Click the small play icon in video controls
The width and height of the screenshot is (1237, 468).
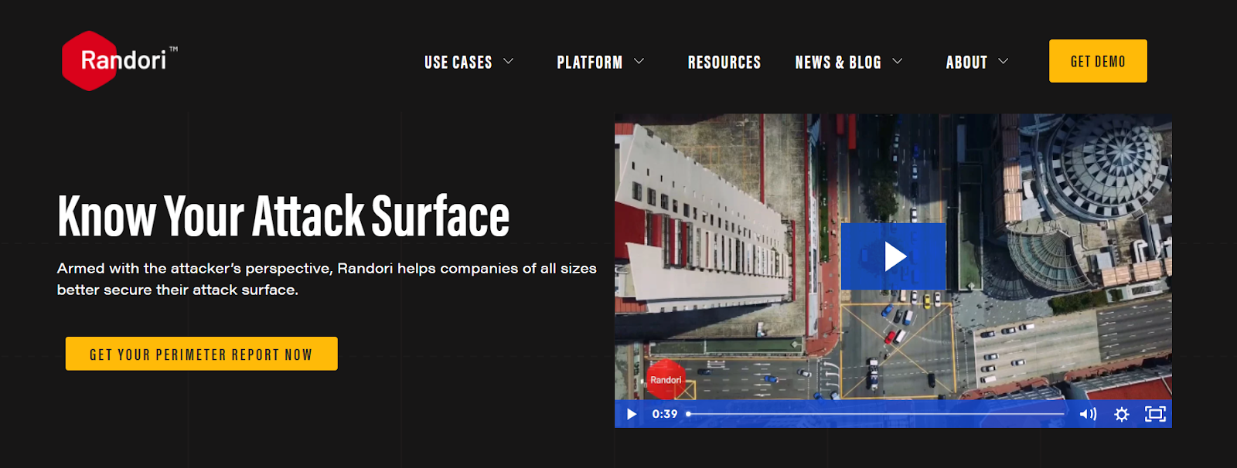point(632,414)
